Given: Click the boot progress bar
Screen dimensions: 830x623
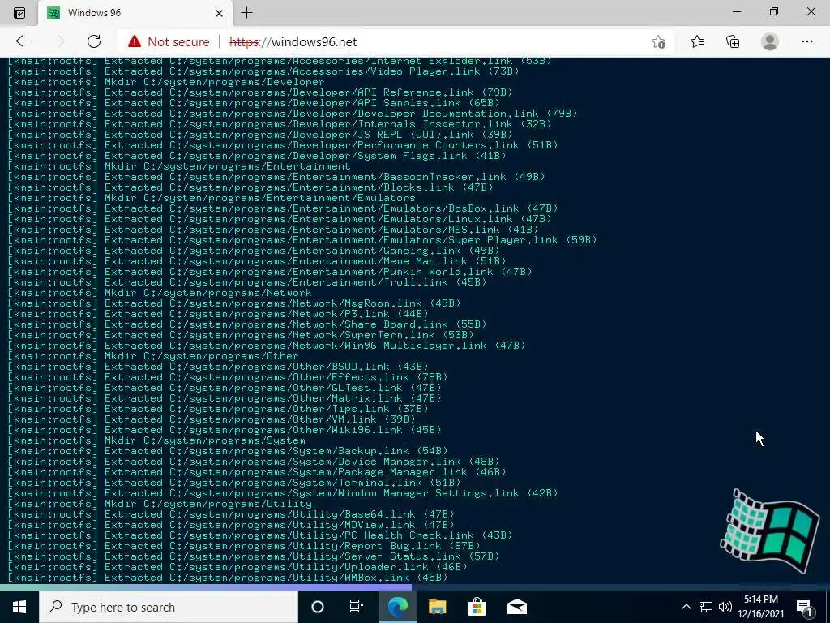Looking at the screenshot, I should click(415, 587).
